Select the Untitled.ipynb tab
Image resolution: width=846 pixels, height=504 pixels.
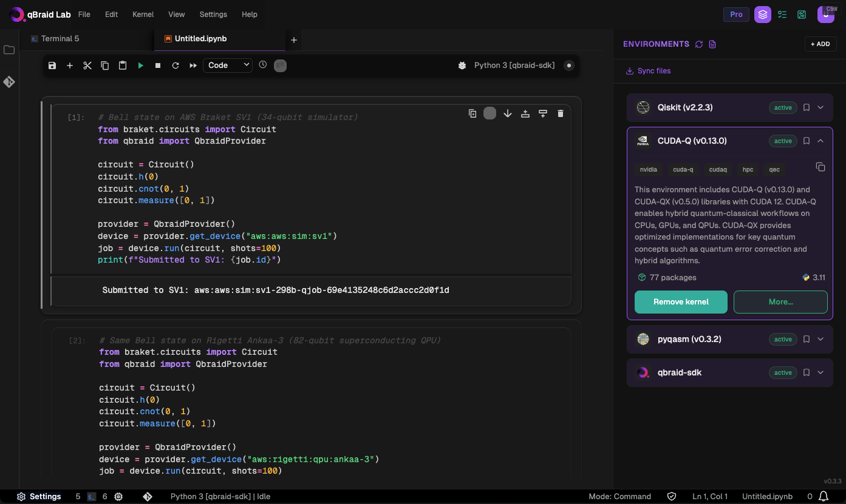pos(220,39)
